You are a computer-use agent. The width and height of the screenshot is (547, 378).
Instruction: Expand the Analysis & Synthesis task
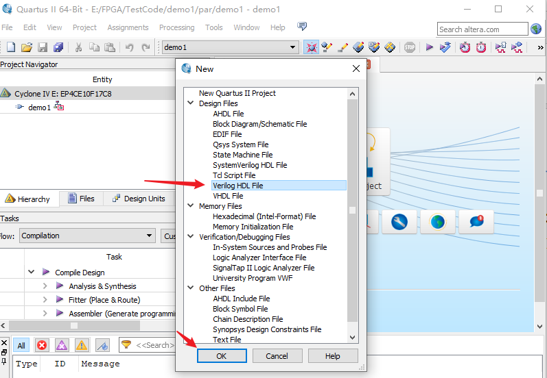pyautogui.click(x=45, y=286)
